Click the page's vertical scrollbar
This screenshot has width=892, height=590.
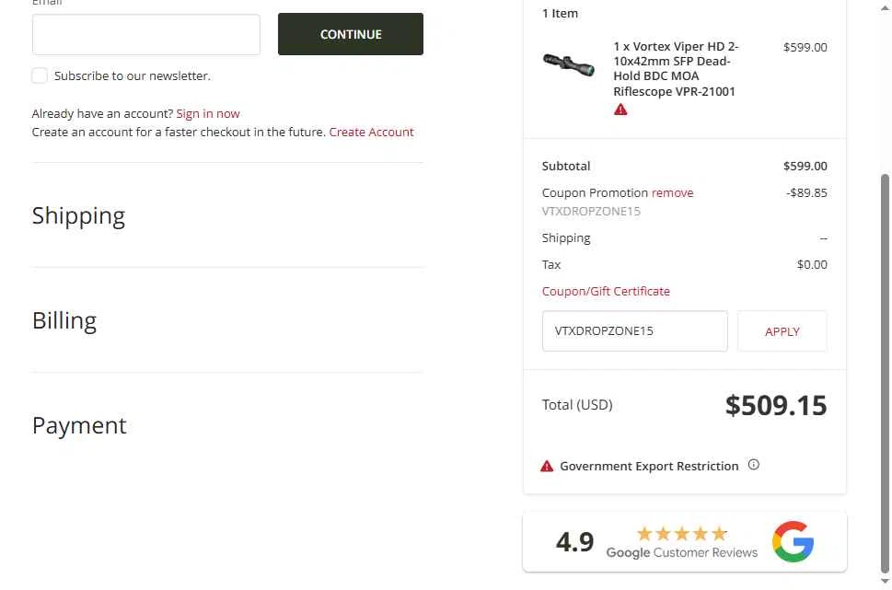tap(886, 368)
